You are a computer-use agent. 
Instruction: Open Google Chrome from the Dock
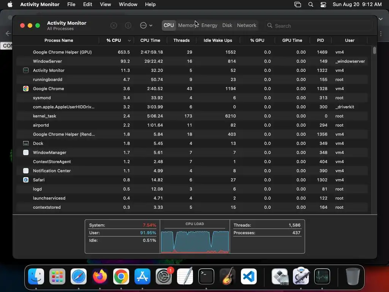pos(121,276)
